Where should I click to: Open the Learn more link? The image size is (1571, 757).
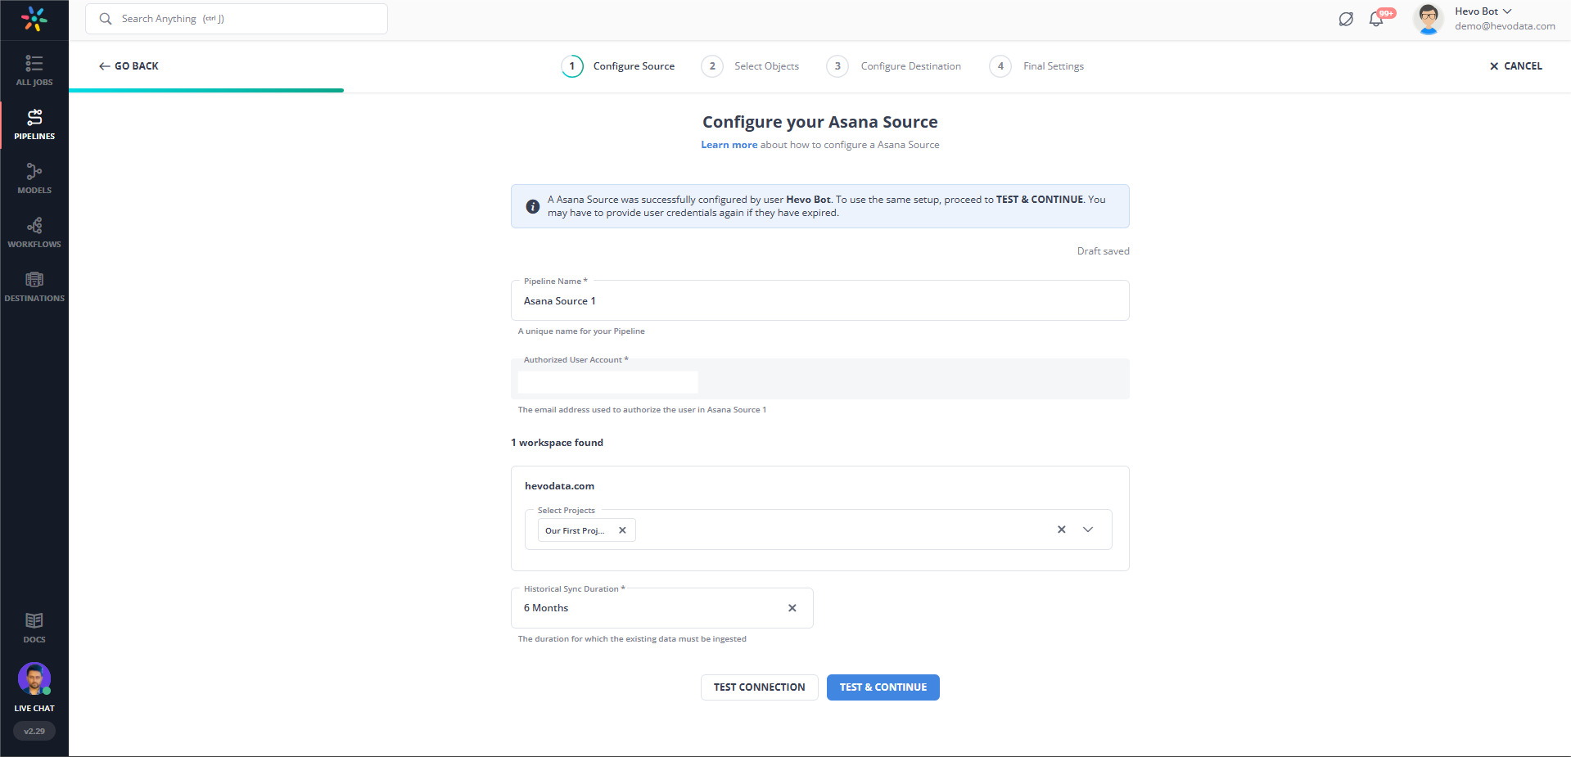coord(729,145)
